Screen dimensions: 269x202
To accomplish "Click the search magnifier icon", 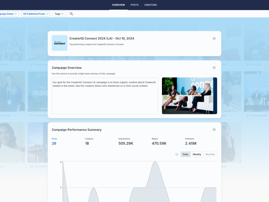I will point(71,14).
